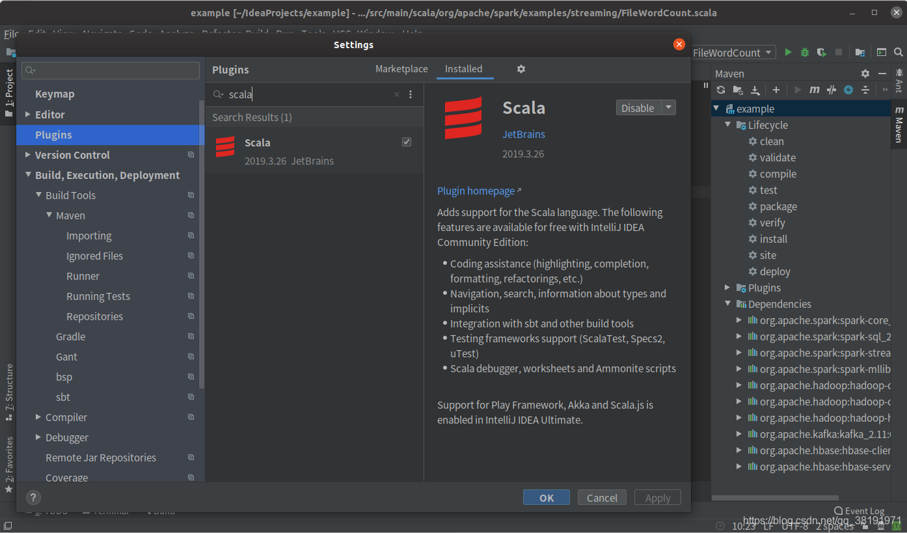Screen dimensions: 907x533
Task: Expand Version Control settings node
Action: coord(28,155)
